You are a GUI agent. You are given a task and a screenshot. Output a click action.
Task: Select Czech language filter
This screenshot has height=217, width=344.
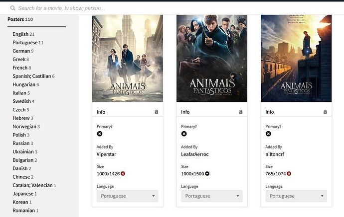coord(21,110)
